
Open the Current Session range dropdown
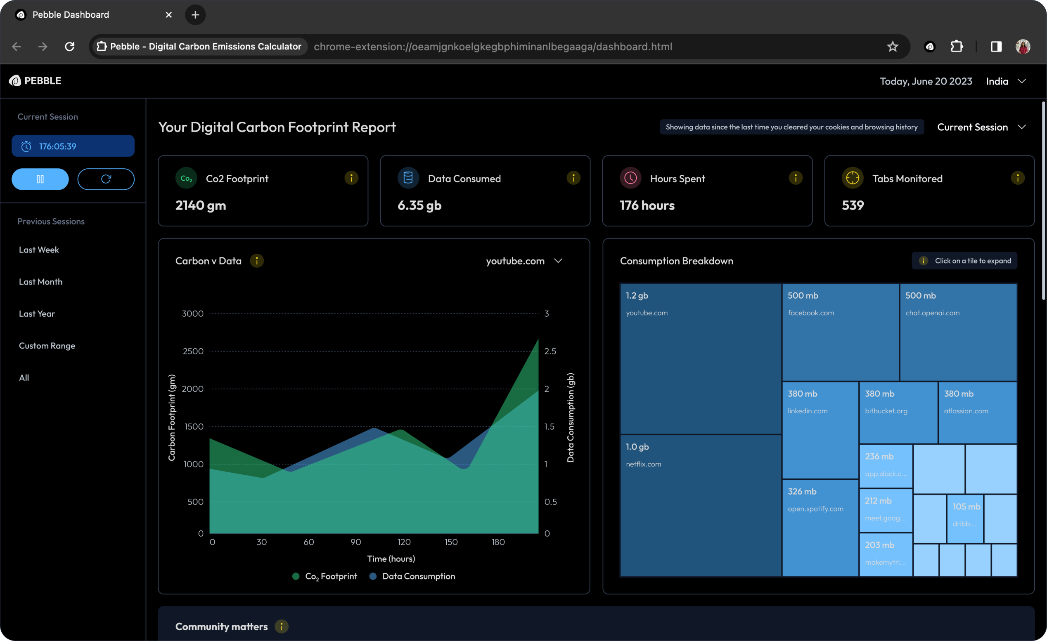(982, 127)
